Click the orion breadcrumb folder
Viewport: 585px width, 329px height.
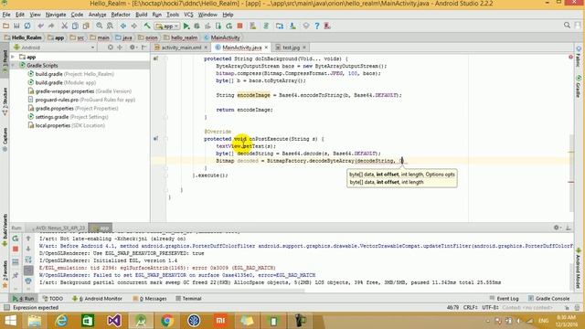148,37
